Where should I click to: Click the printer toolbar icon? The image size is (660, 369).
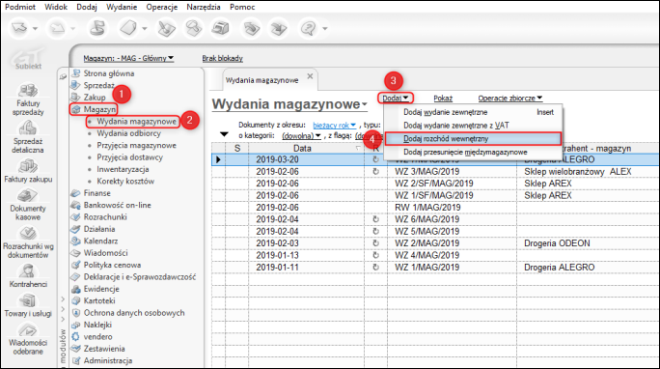pyautogui.click(x=221, y=28)
